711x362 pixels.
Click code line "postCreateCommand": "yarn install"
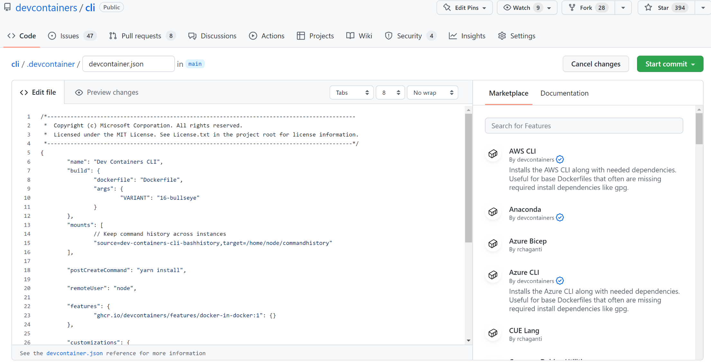tap(126, 270)
